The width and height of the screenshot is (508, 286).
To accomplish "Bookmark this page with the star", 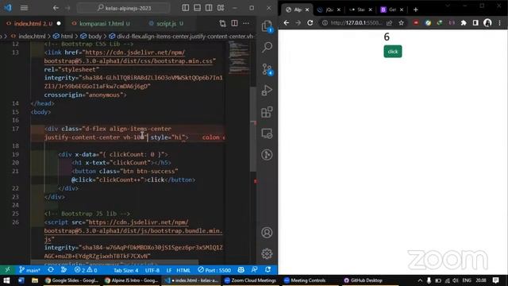I will pos(401,23).
